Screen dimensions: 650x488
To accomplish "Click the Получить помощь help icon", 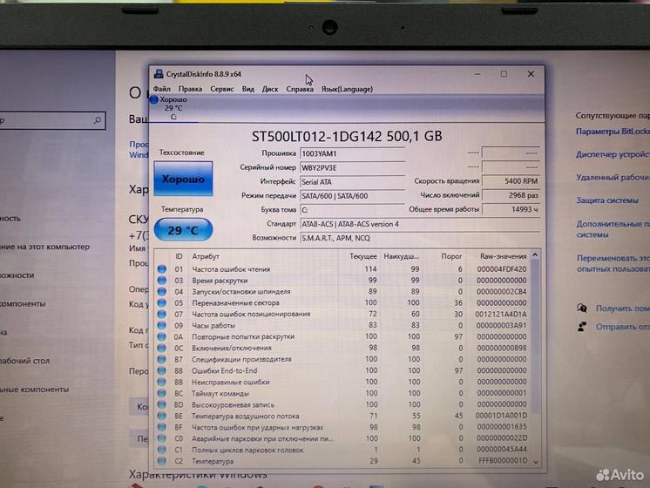I will (x=581, y=308).
